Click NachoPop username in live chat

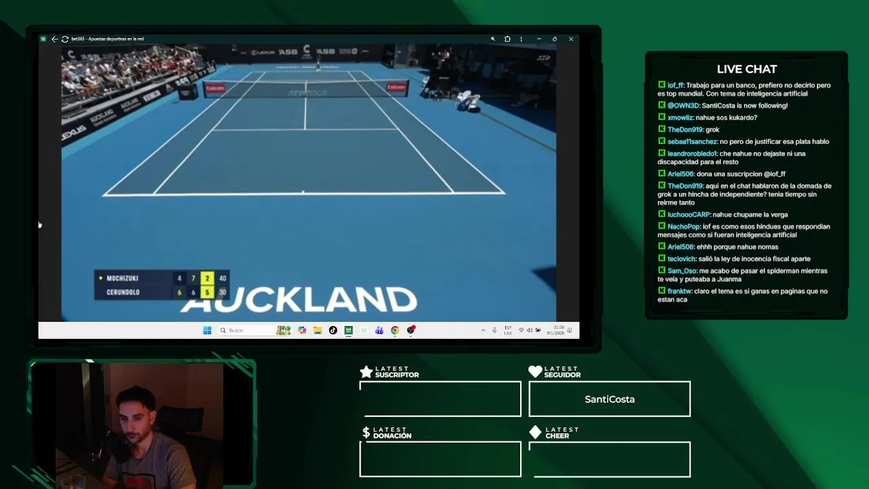coord(684,227)
